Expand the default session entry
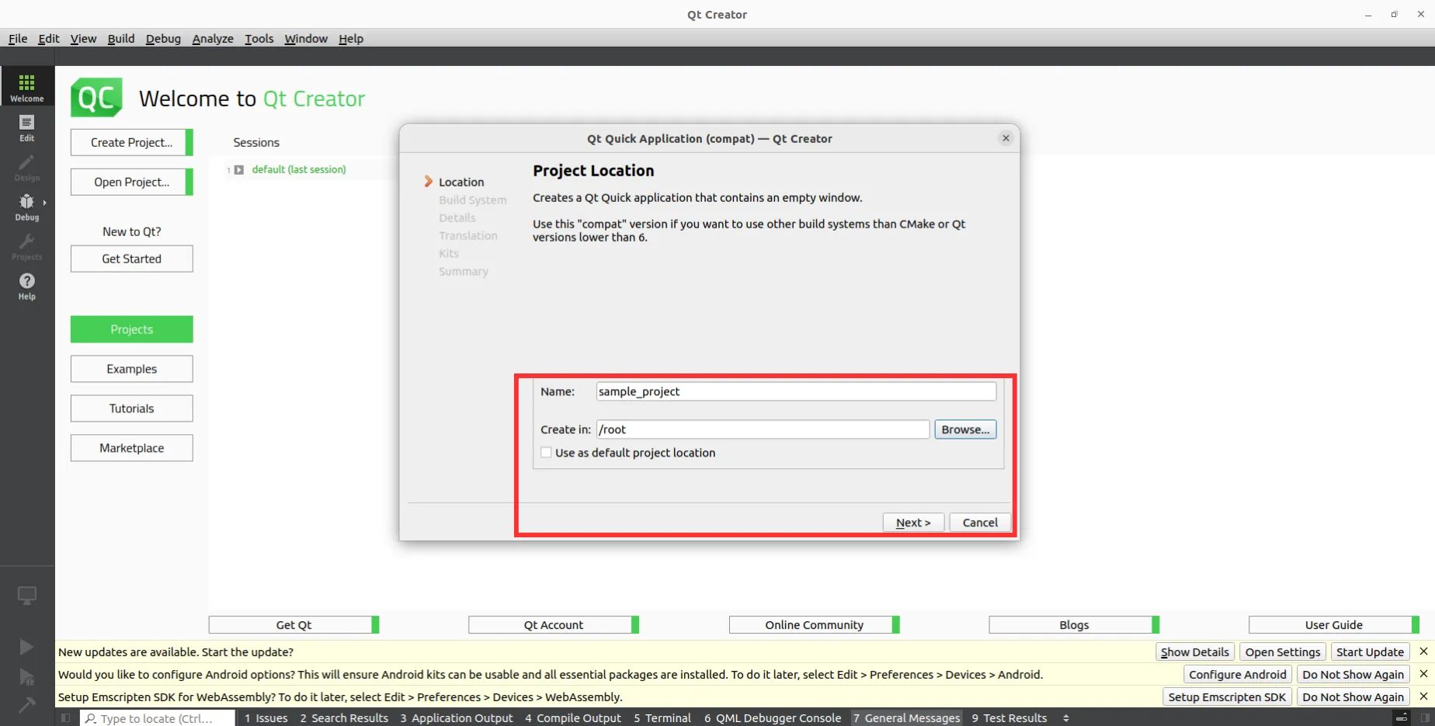The image size is (1435, 726). click(238, 169)
